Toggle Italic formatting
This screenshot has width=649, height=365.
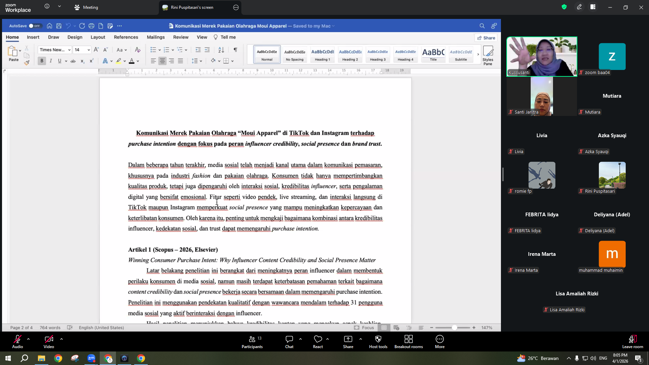coord(51,61)
